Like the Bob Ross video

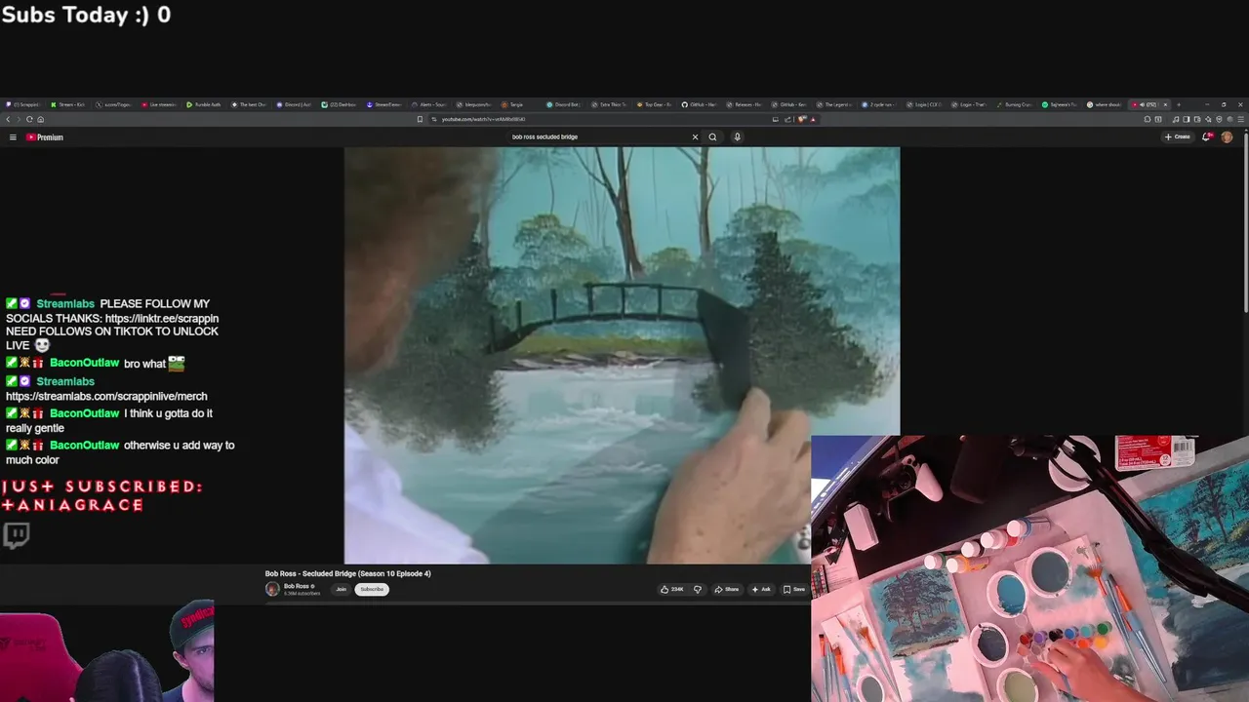click(x=671, y=589)
